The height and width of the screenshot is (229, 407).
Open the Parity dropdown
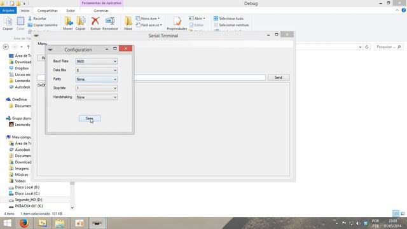point(96,79)
